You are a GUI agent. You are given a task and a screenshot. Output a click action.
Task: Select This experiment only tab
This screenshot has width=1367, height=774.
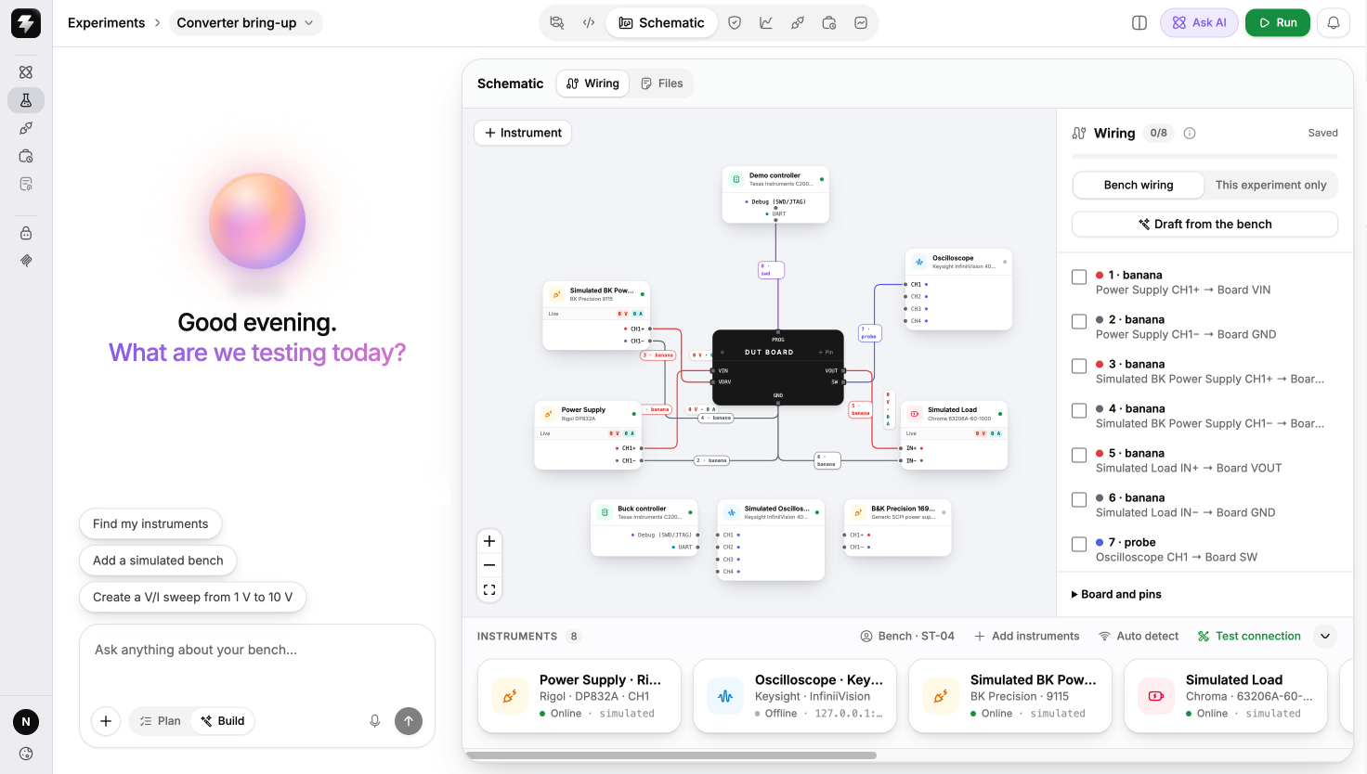(1270, 186)
